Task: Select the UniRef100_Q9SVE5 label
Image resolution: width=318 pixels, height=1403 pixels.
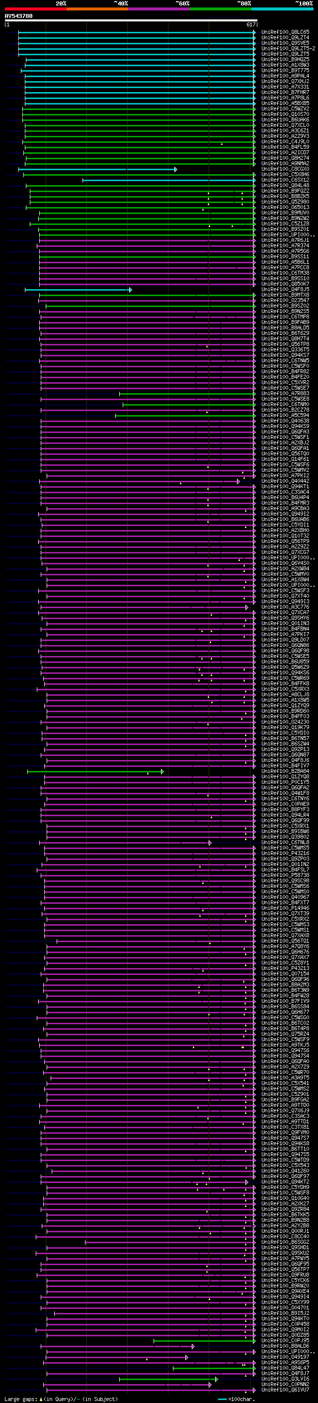Action: pyautogui.click(x=285, y=43)
